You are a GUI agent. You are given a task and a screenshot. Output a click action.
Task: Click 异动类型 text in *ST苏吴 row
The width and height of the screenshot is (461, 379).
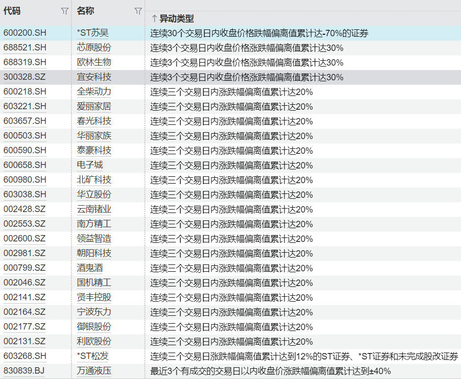tap(259, 34)
